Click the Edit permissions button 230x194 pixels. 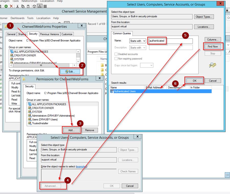(70, 72)
